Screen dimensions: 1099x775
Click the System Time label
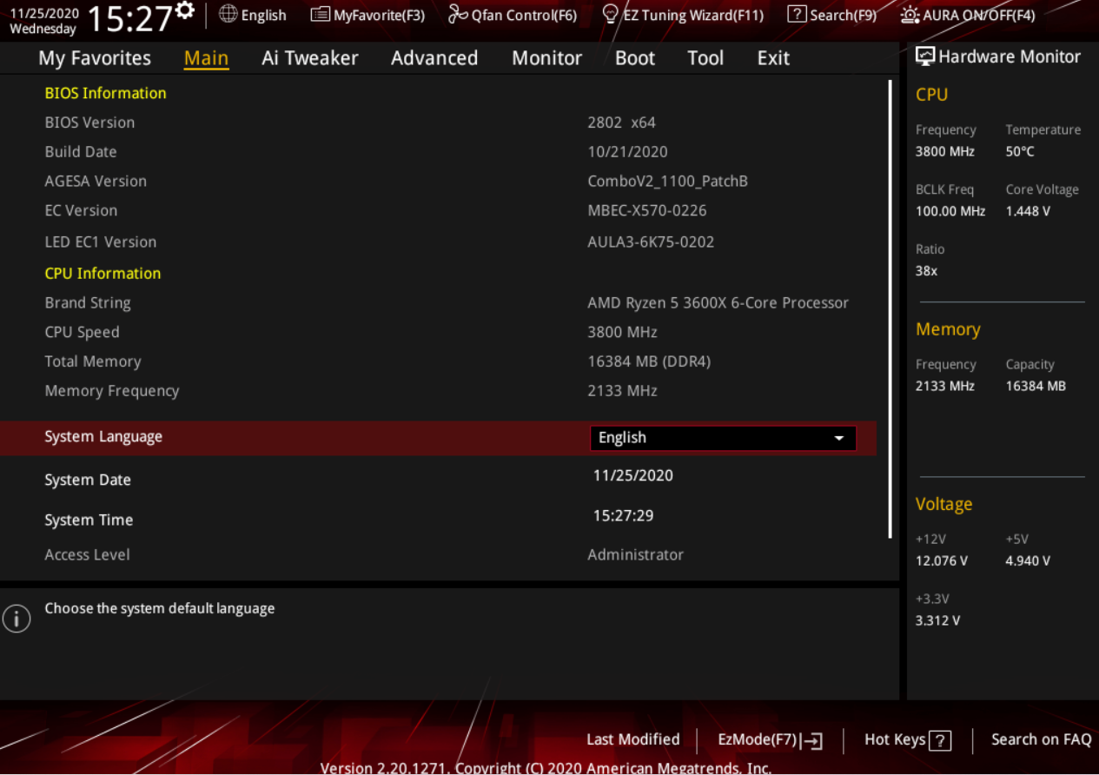89,520
